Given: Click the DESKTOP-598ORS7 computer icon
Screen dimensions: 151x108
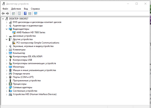Looking at the screenshot, I should coord(7,19).
